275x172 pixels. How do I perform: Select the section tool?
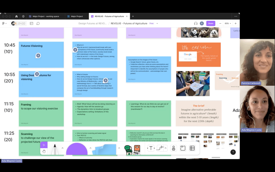183,148
